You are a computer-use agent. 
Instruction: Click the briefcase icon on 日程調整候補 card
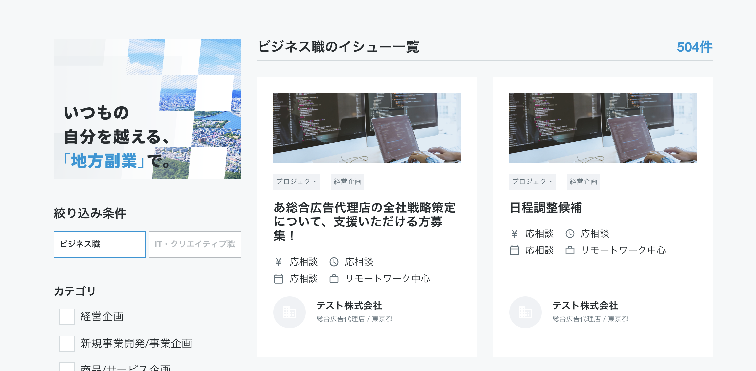[x=570, y=250]
